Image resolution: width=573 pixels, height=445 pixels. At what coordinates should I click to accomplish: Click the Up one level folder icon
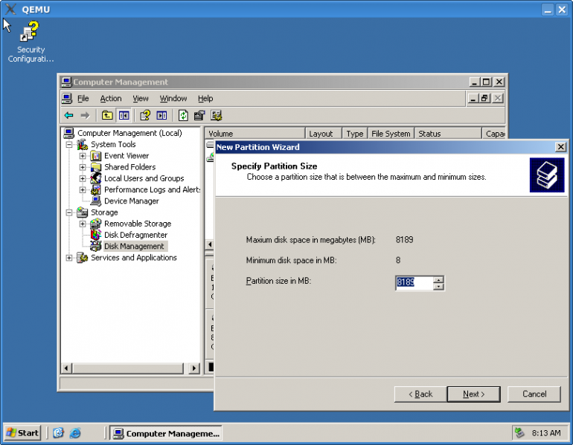107,115
